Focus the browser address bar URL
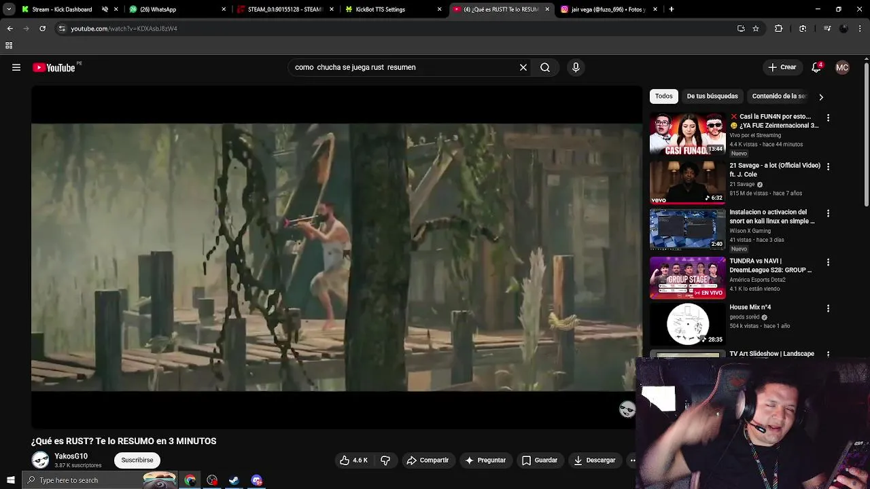The width and height of the screenshot is (870, 489). pos(124,29)
